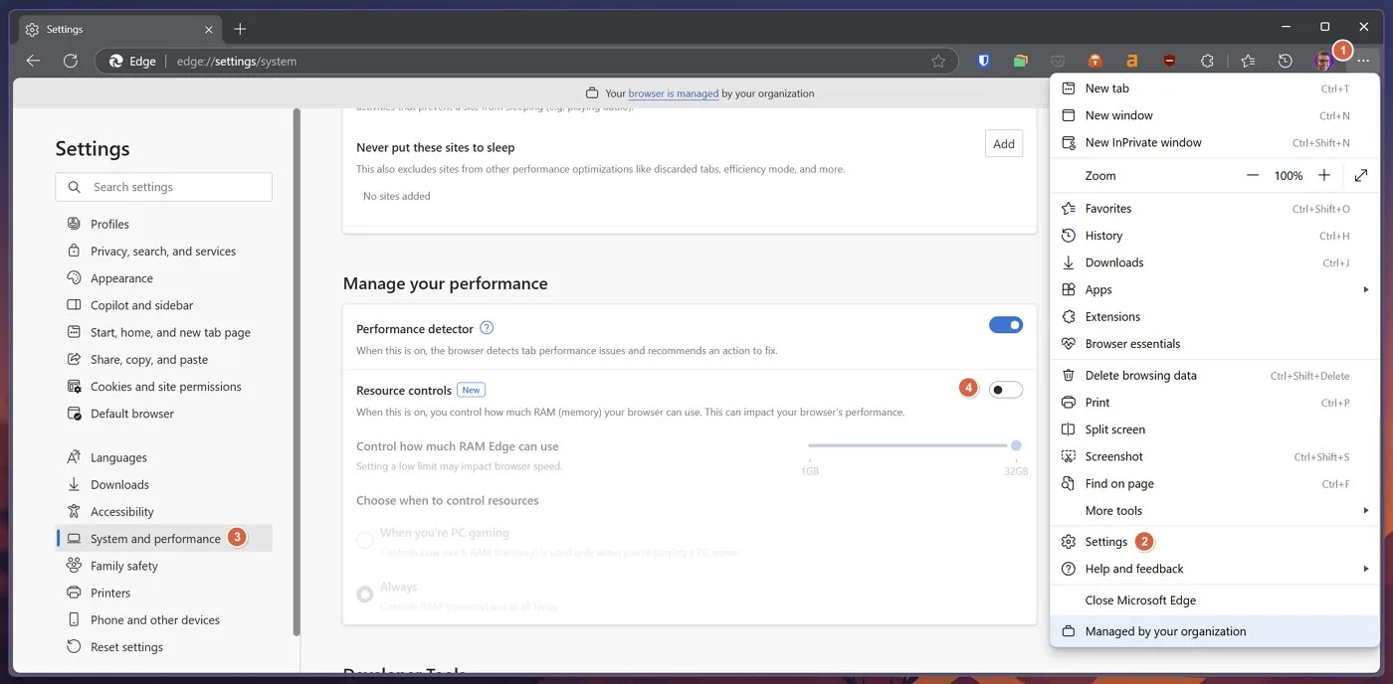The height and width of the screenshot is (684, 1393).
Task: Choose Delete browsing data
Action: click(1215, 376)
